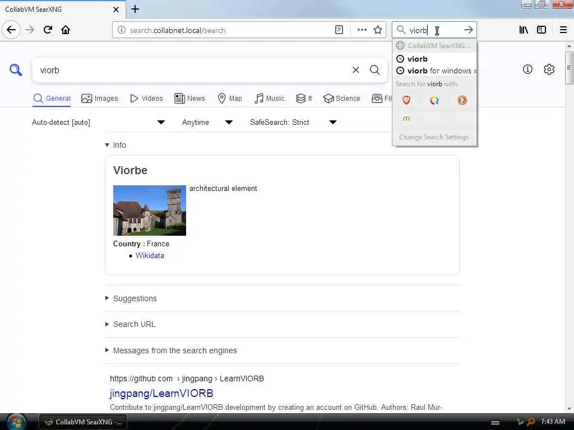Click the magnifier icon in browser search box
574x430 pixels.
tap(401, 30)
